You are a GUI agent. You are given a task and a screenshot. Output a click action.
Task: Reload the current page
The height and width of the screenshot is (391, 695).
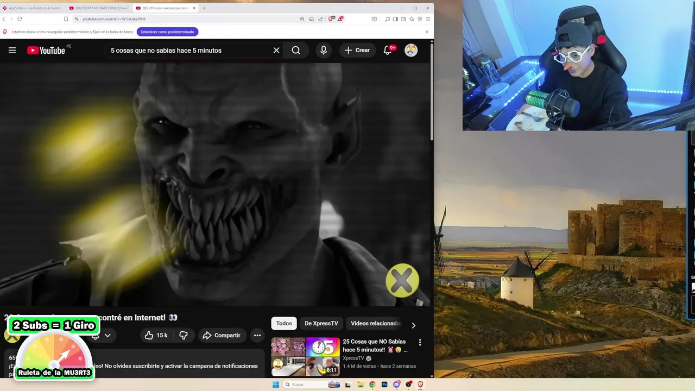click(x=20, y=19)
